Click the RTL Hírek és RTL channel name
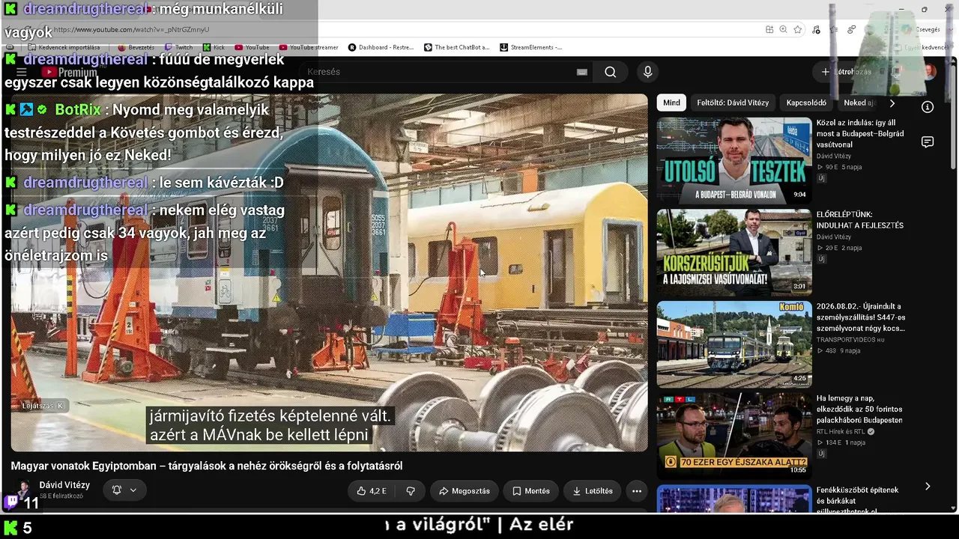 (x=841, y=432)
